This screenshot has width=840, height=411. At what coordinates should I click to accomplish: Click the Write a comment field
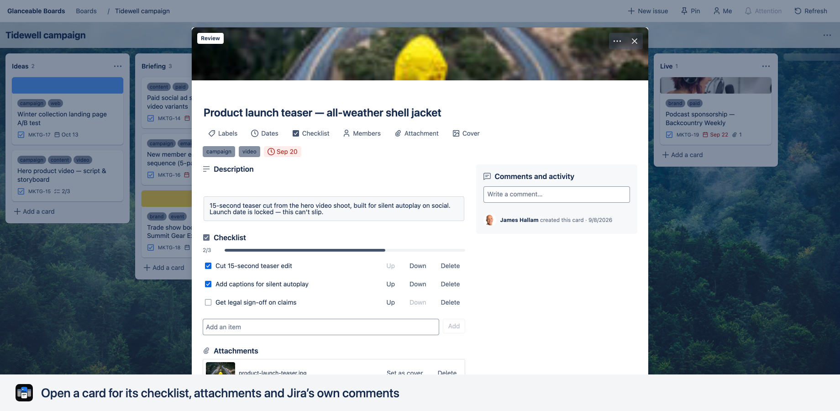556,195
